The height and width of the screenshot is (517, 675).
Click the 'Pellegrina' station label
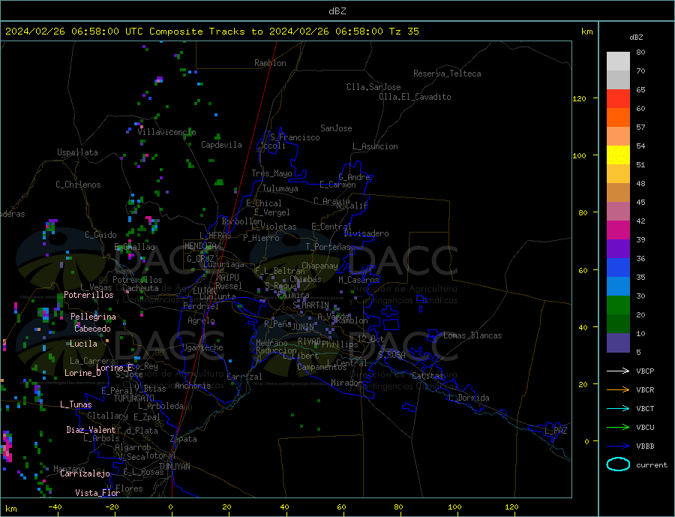coord(93,317)
